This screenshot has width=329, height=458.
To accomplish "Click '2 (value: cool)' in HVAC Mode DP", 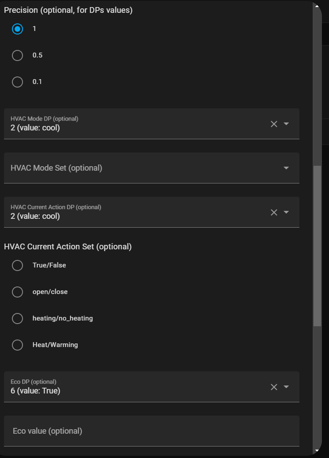I will (x=35, y=128).
